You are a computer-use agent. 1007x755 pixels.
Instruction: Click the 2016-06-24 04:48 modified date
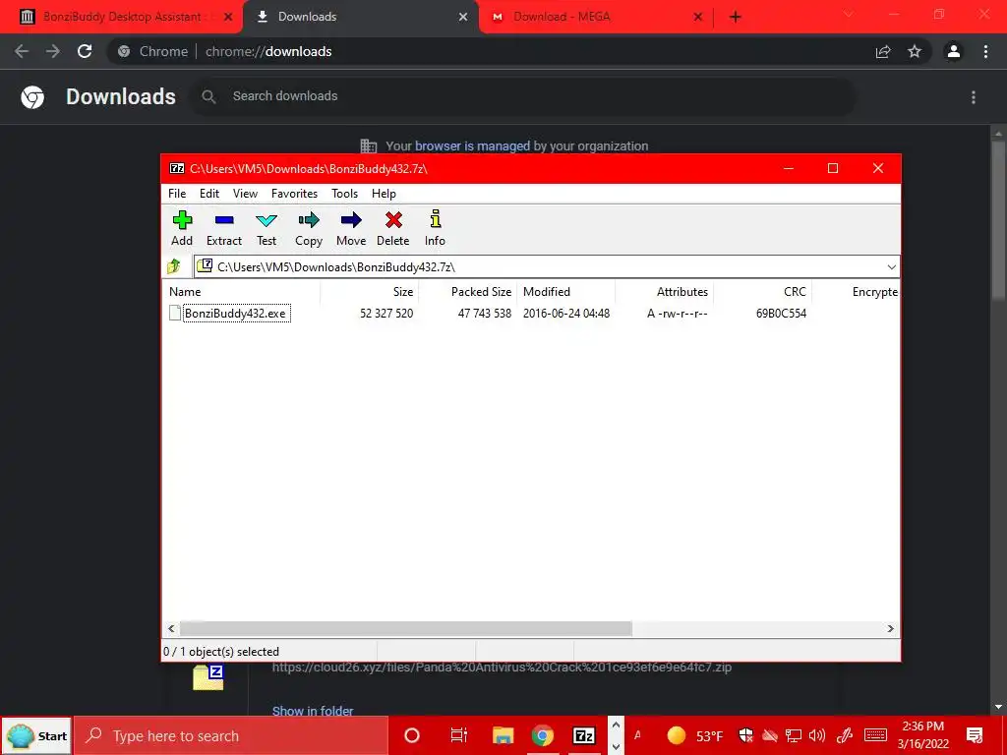pyautogui.click(x=566, y=314)
